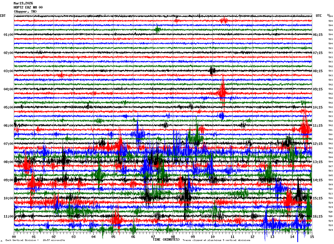334x244 pixels.
Task: Select the 06:00 CDT row label
Action: click(9, 126)
